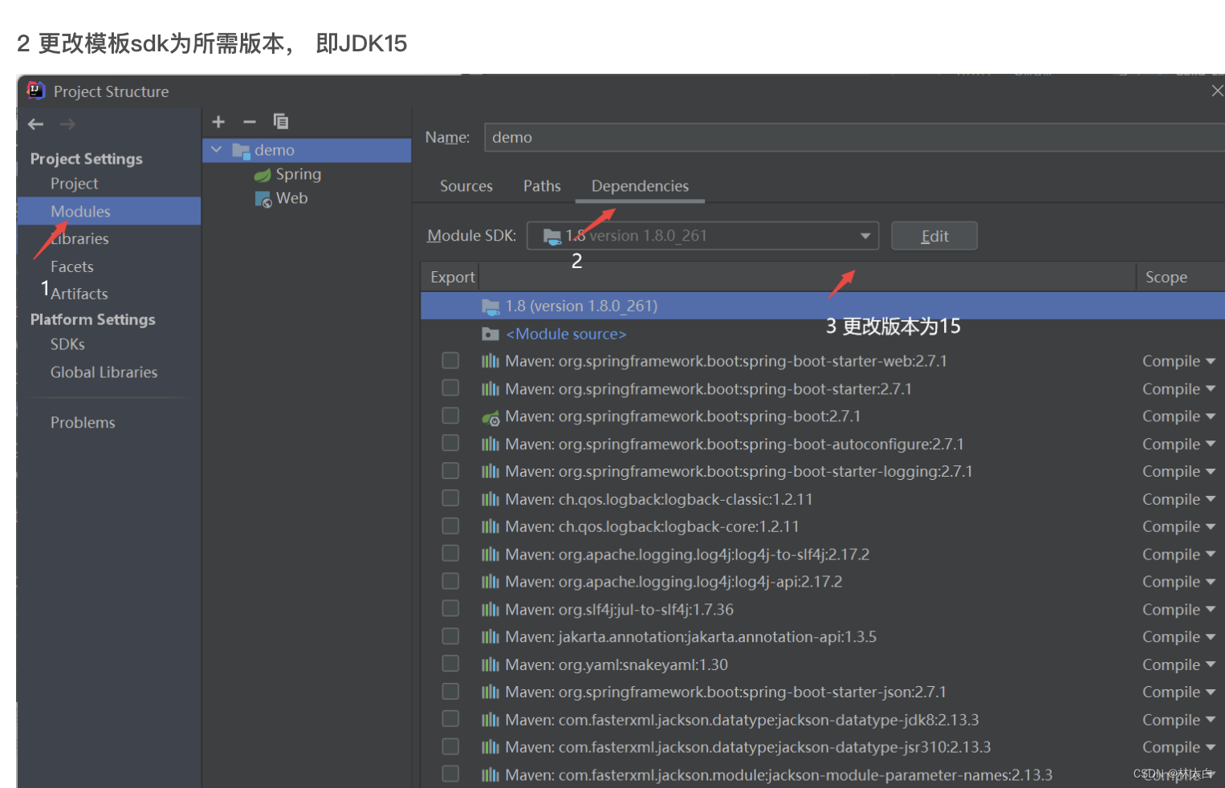1225x788 pixels.
Task: Click library icon for snakeyaml:1.30
Action: (x=490, y=664)
